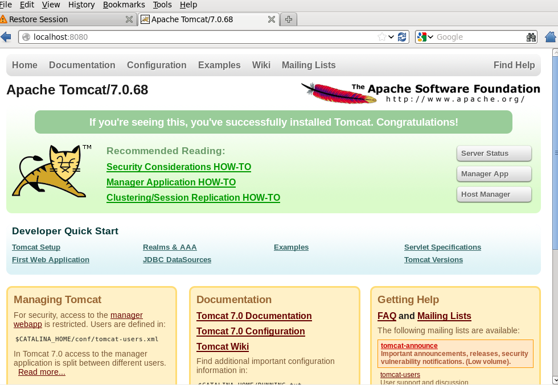Open the search engine selector dropdown
The height and width of the screenshot is (385, 558).
[x=430, y=36]
